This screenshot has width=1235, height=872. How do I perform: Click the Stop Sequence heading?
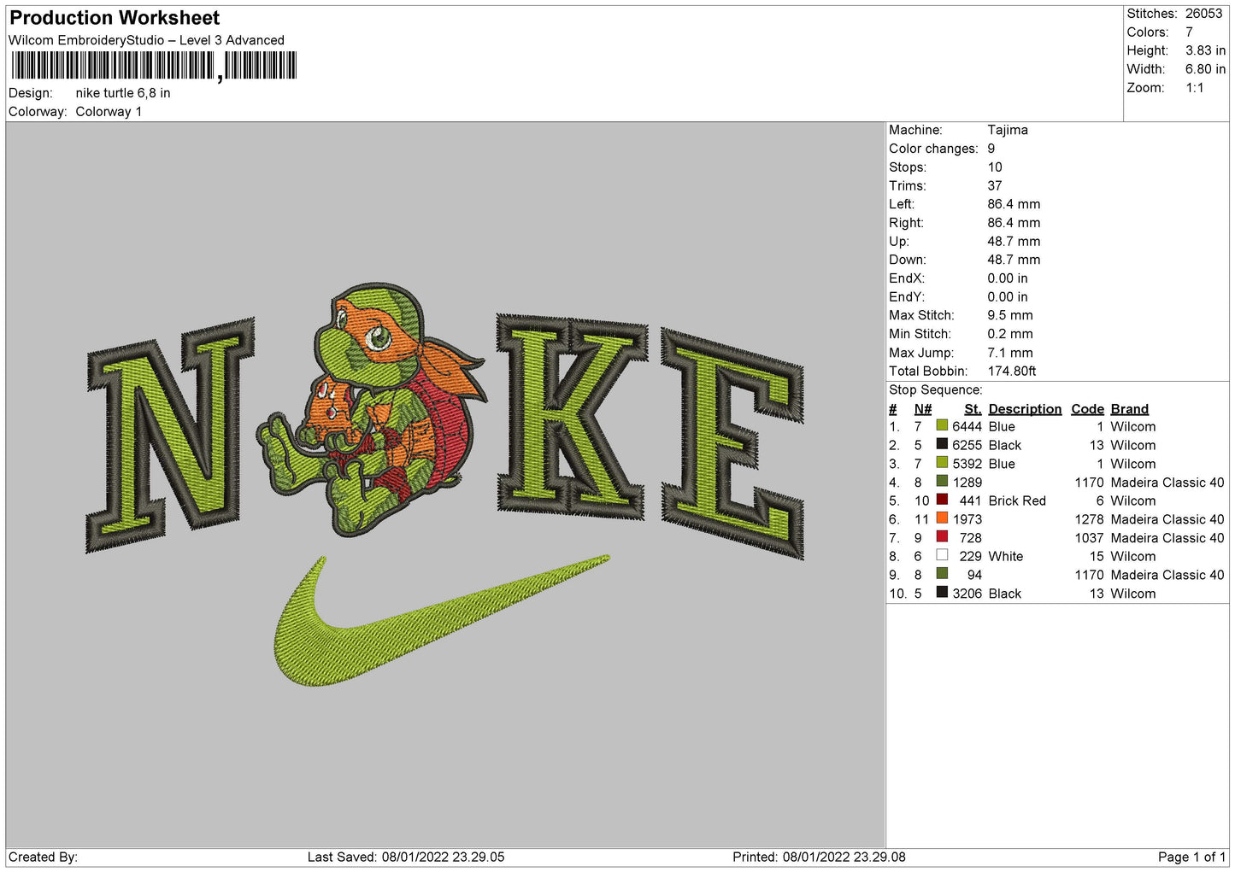point(936,390)
